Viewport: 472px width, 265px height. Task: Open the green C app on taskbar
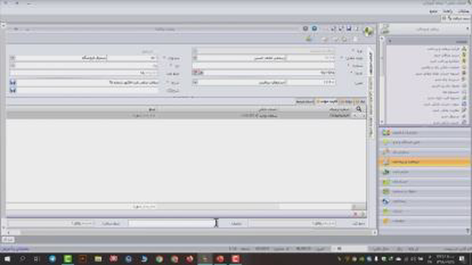pyautogui.click(x=68, y=259)
